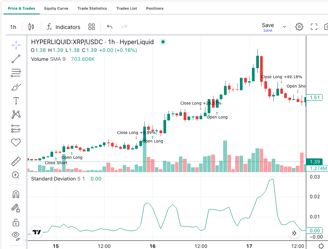Redo the chart action
The height and width of the screenshot is (249, 328).
click(x=124, y=27)
